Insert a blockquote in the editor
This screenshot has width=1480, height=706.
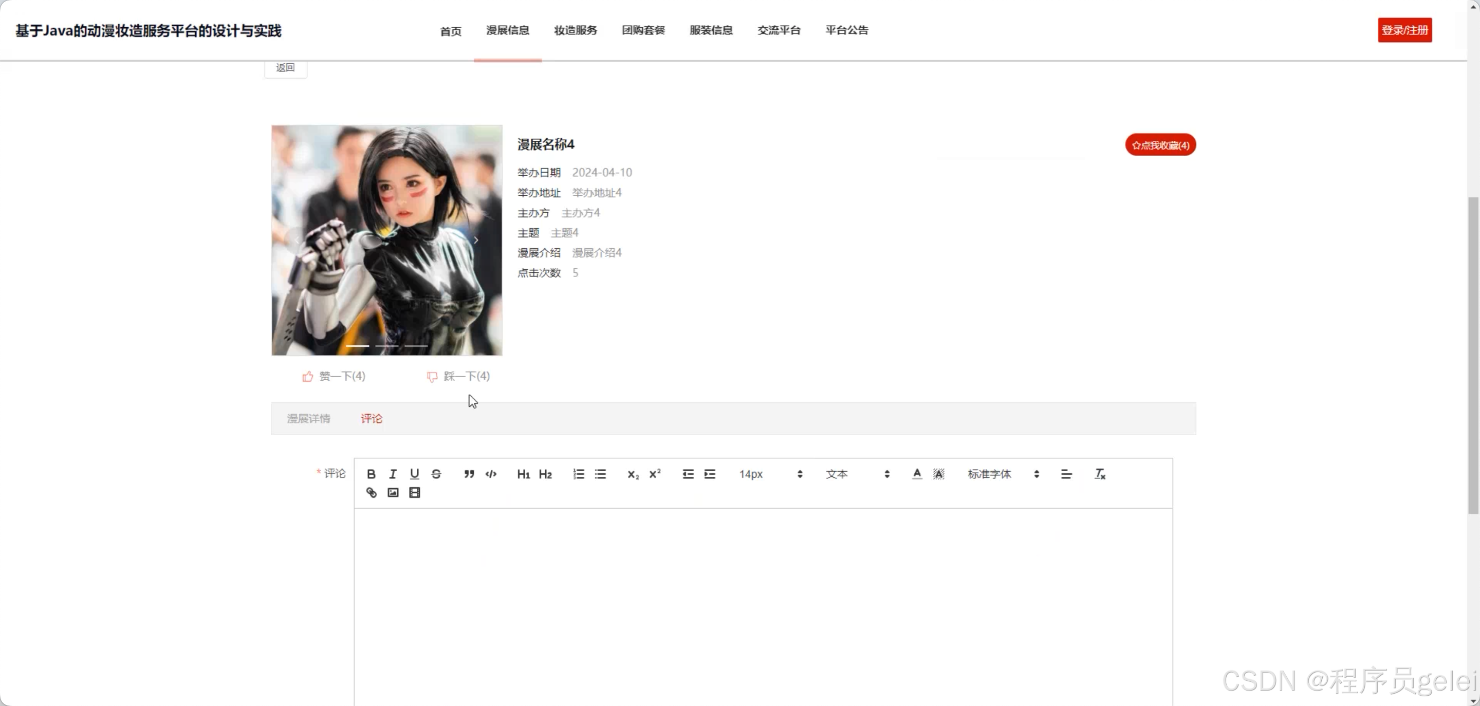click(469, 474)
